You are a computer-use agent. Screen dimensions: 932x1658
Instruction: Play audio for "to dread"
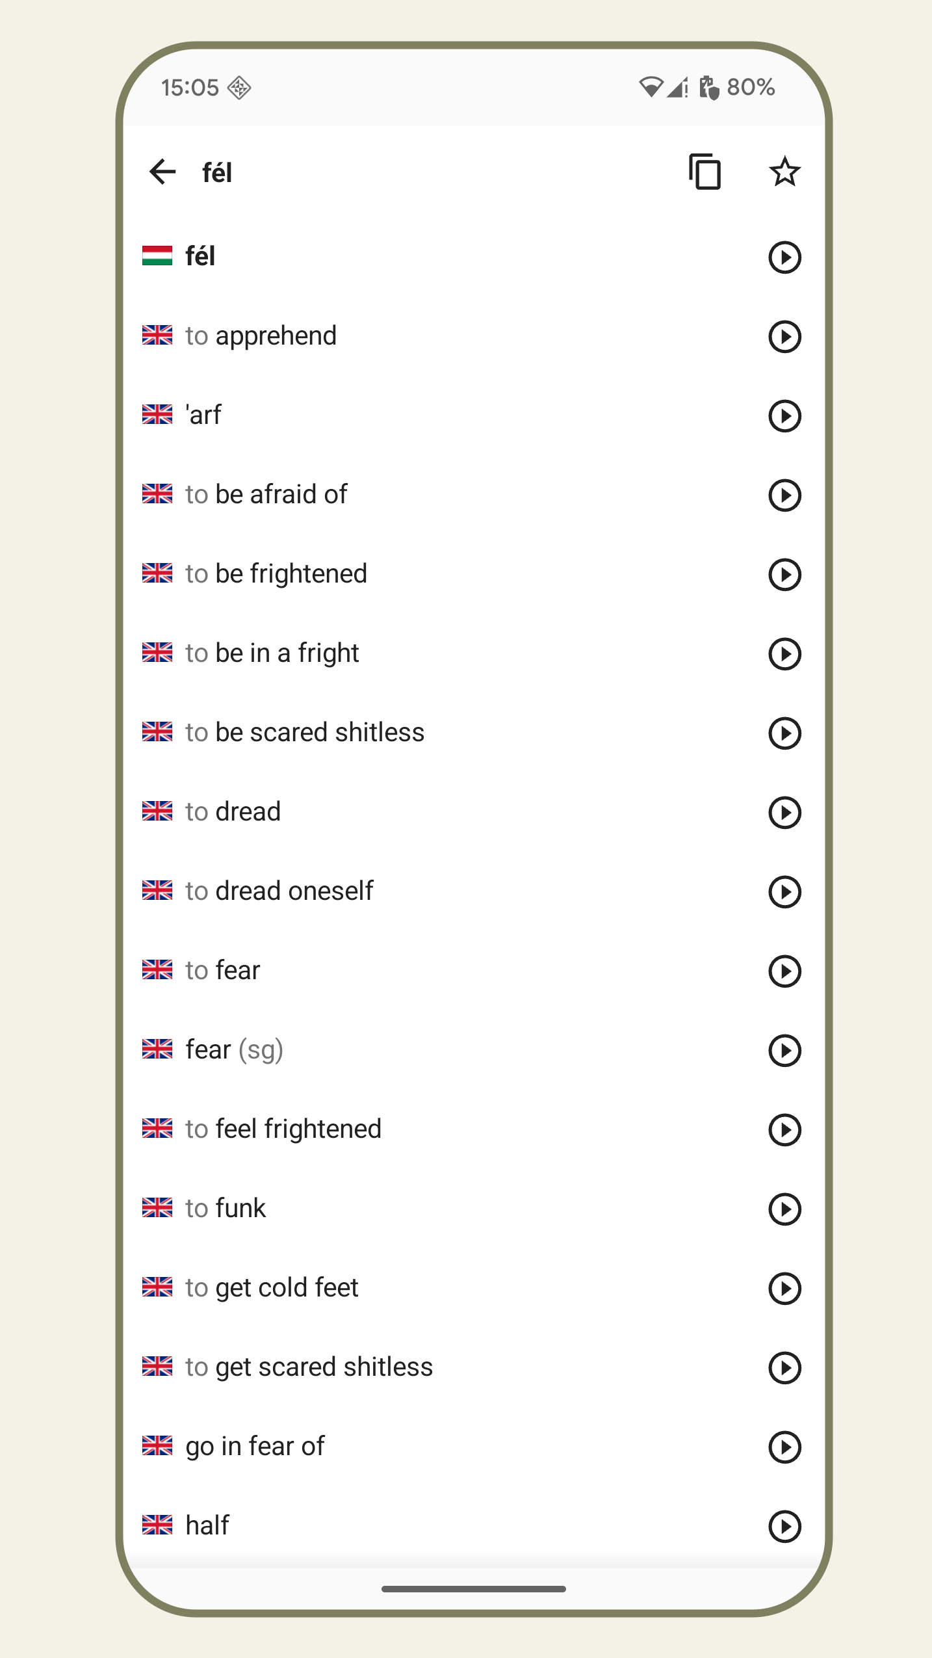click(784, 812)
